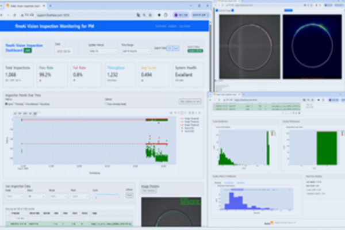
Task: Toggle the red Score legend entry on trends chart
Action: pyautogui.click(x=187, y=131)
